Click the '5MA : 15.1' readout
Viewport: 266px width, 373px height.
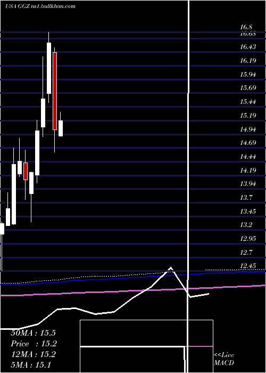click(31, 365)
